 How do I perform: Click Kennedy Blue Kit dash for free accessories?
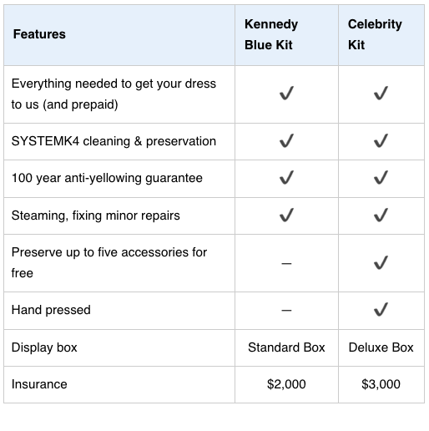[286, 263]
